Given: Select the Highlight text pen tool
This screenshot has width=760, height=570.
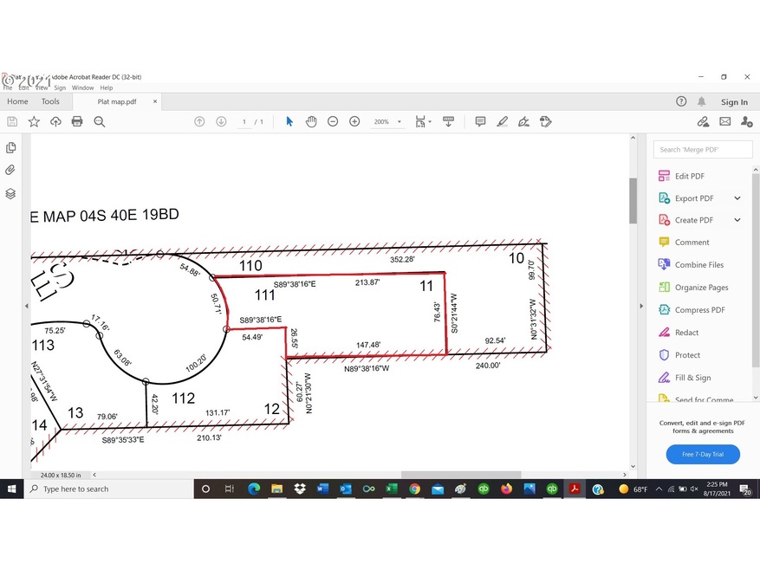Looking at the screenshot, I should [x=502, y=121].
